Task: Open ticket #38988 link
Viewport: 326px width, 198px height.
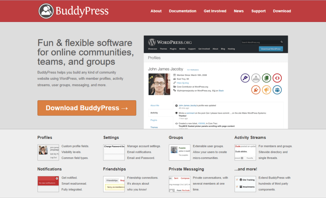Action: click(x=202, y=123)
